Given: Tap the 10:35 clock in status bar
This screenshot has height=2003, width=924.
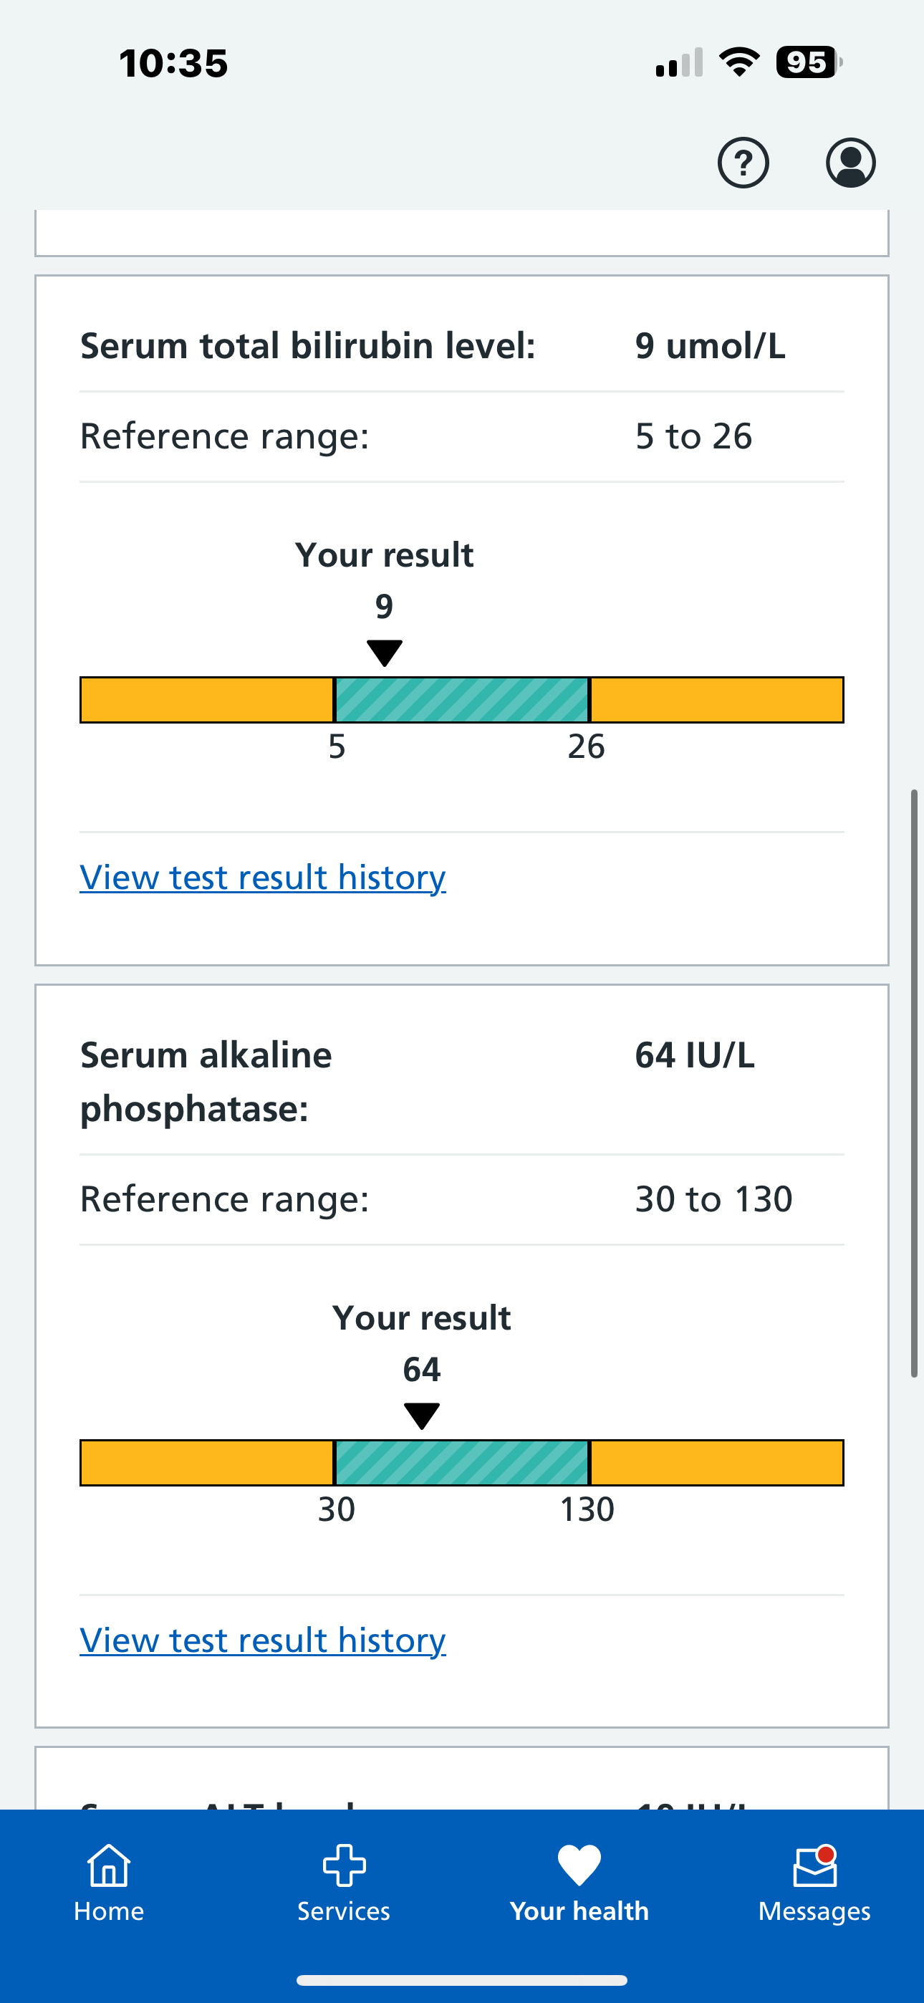Looking at the screenshot, I should coord(173,63).
